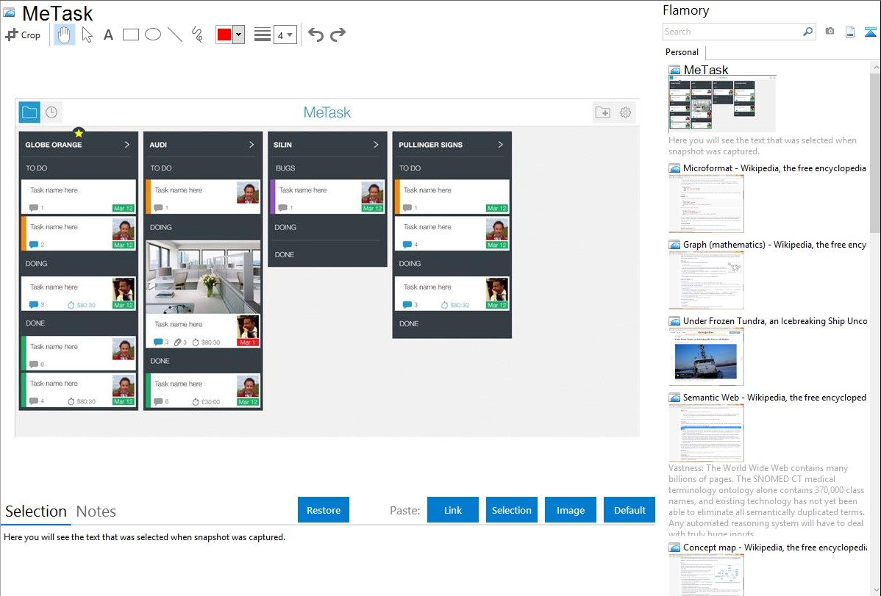
Task: Pick the straight line tool
Action: tap(175, 35)
